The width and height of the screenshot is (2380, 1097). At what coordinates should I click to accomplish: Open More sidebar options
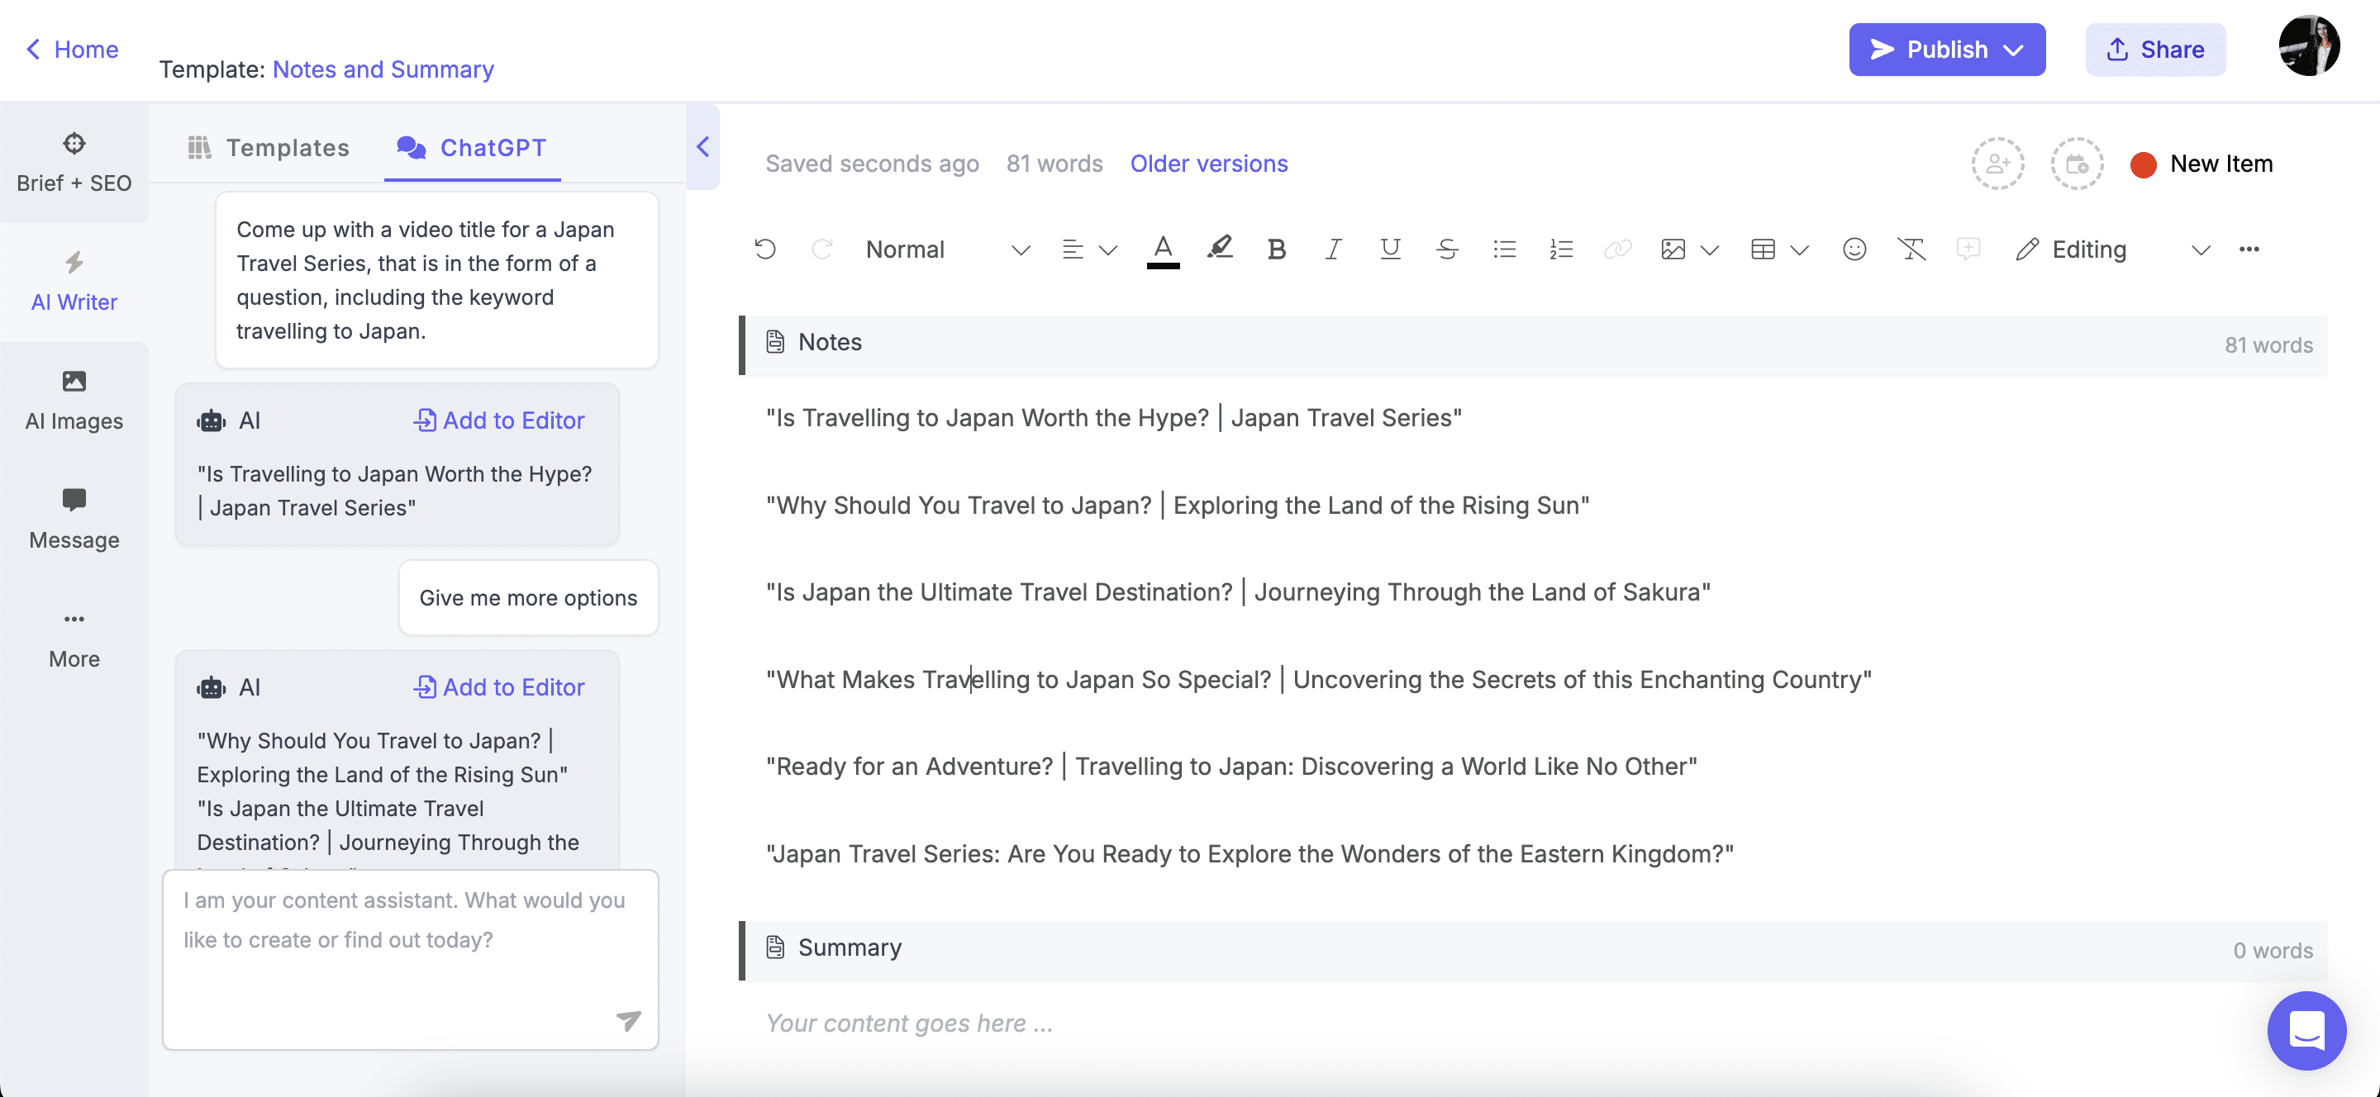click(x=74, y=639)
